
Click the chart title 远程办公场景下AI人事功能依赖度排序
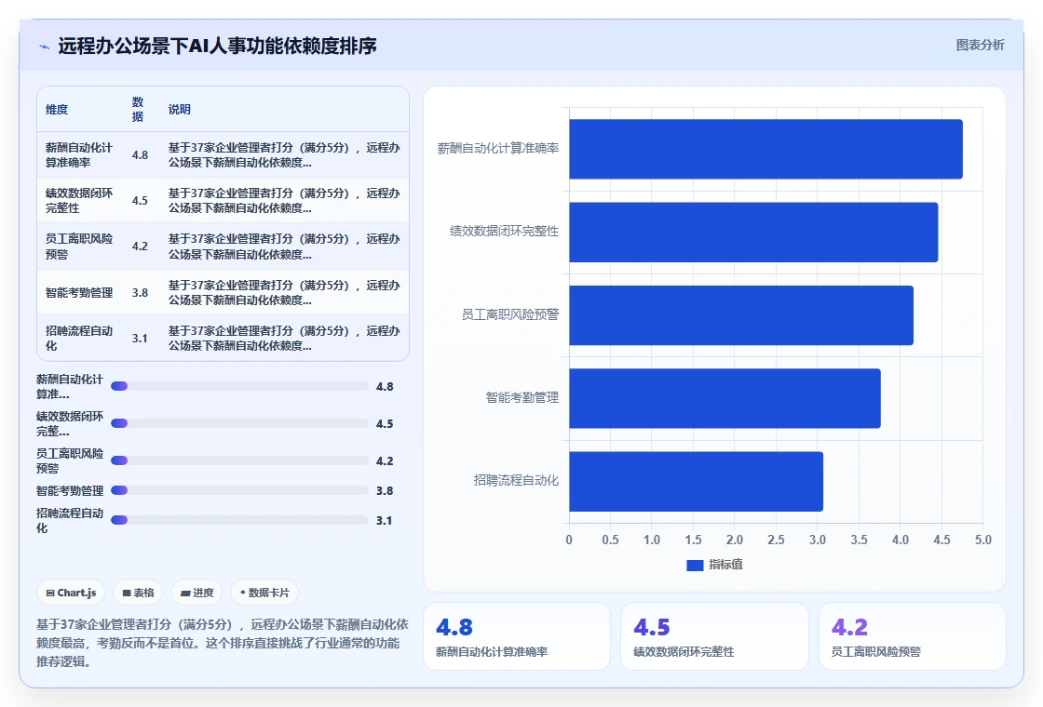point(218,46)
